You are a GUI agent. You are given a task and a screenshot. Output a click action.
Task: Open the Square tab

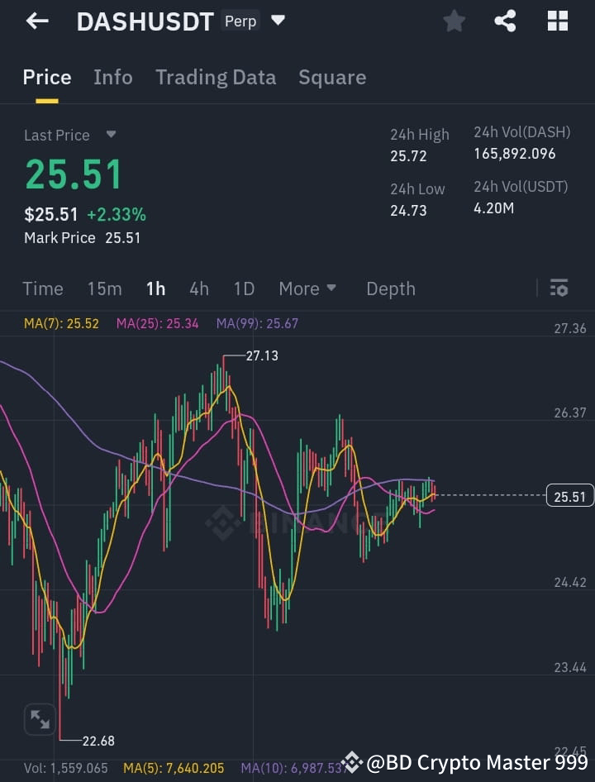(332, 77)
